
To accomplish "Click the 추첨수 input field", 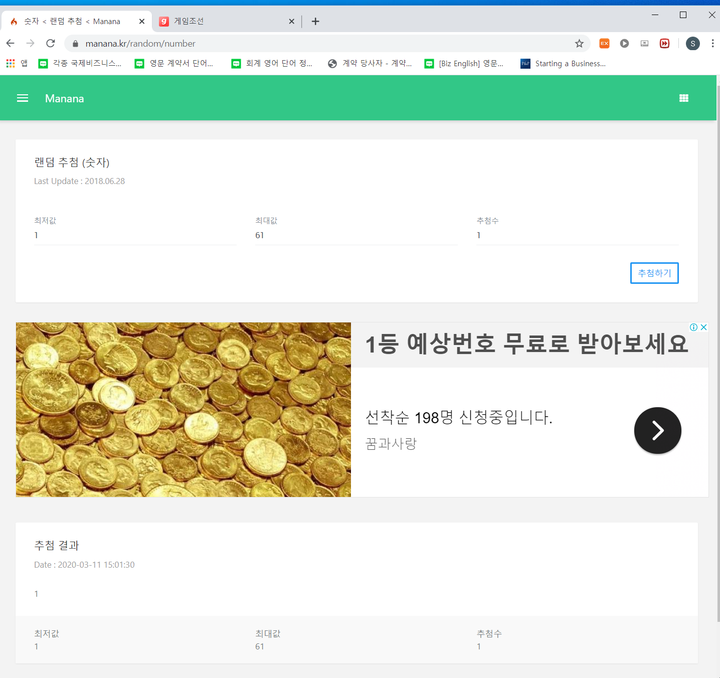I will [577, 236].
